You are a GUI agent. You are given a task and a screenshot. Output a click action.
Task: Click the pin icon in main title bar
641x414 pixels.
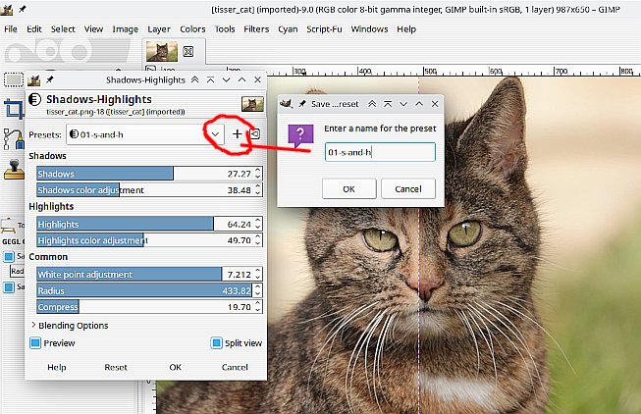[22, 9]
